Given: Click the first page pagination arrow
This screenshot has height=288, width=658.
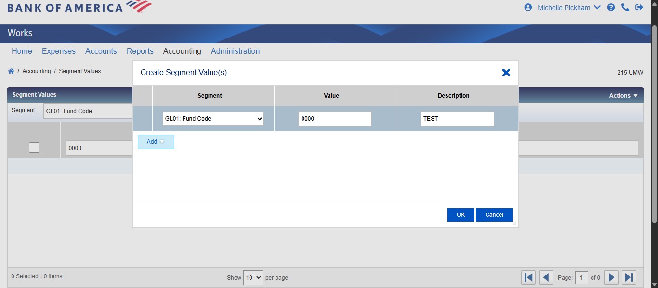Looking at the screenshot, I should (528, 277).
